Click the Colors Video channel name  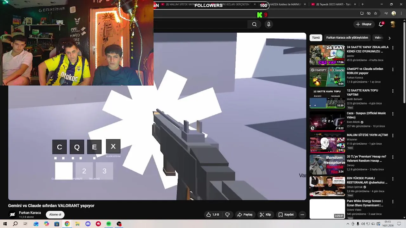[354, 210]
